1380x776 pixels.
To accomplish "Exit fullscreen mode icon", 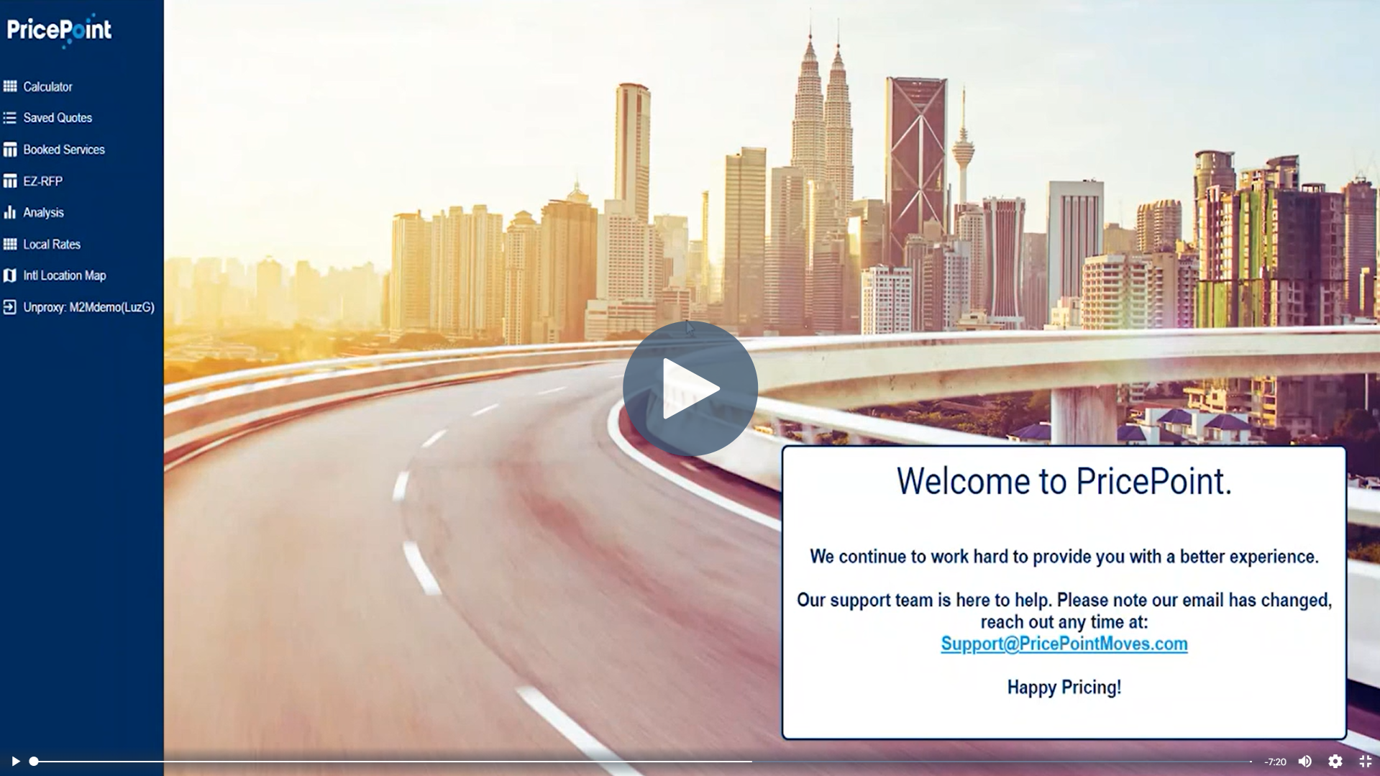I will pyautogui.click(x=1365, y=761).
